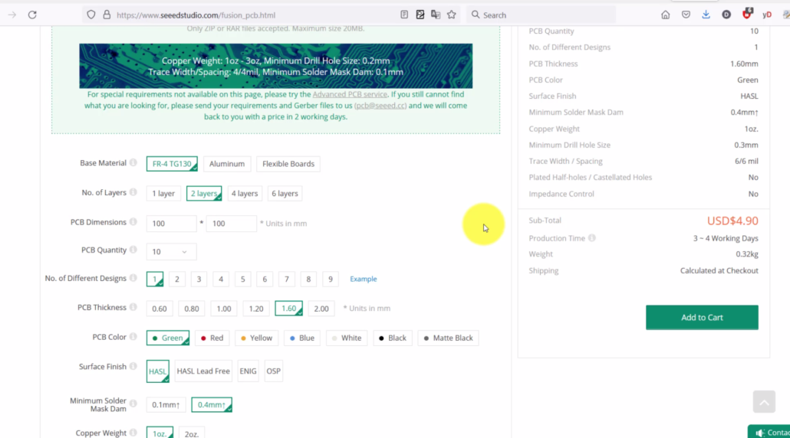790x438 pixels.
Task: Go to browser home via house icon
Action: [665, 15]
